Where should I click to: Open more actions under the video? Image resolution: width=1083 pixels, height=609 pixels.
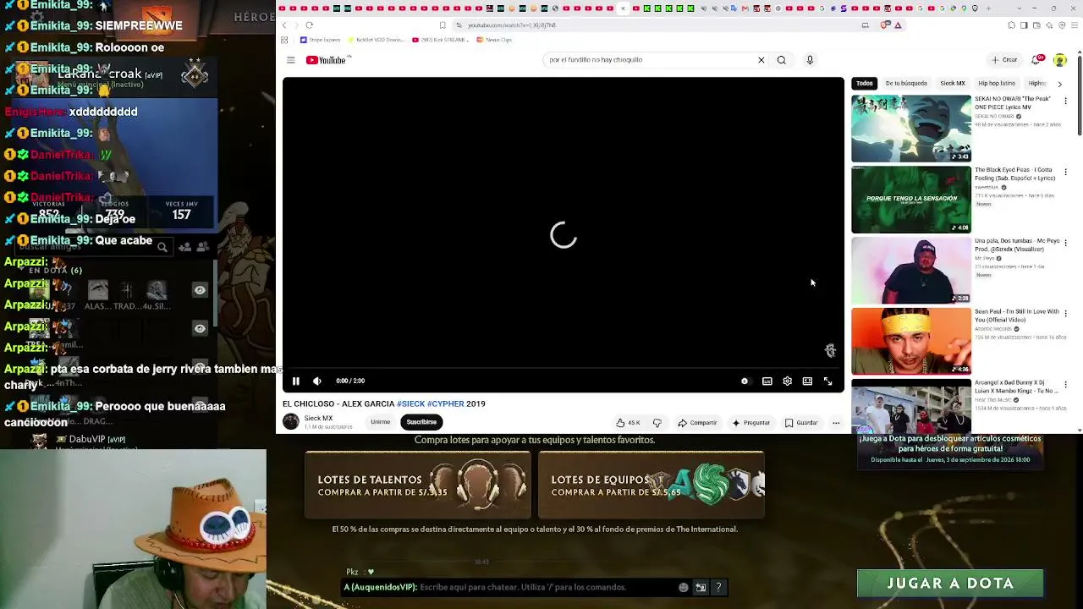coord(836,422)
